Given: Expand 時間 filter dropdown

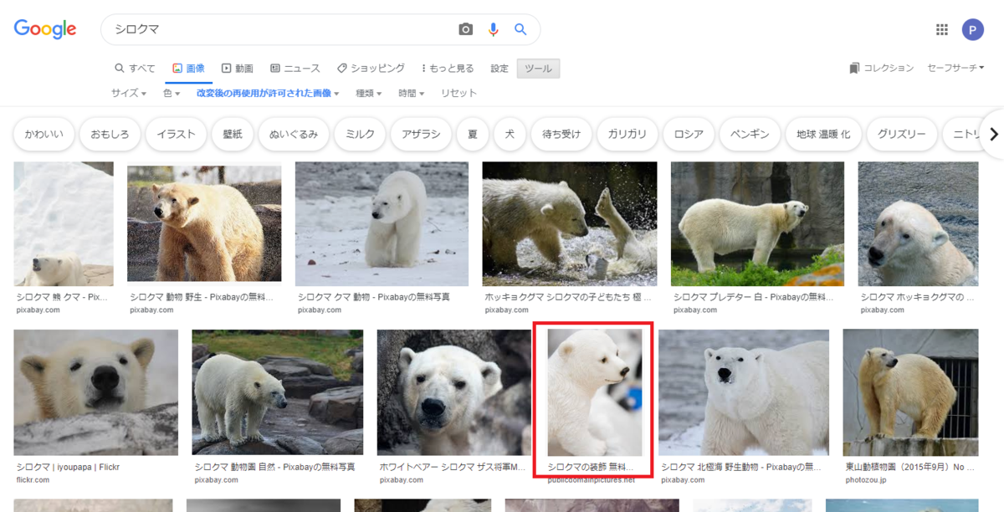Looking at the screenshot, I should point(412,93).
